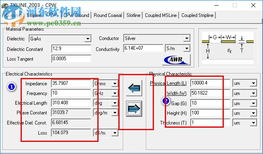This screenshot has width=263, height=154.
Task: Open the Physical Length um unit dropdown
Action: [253, 83]
